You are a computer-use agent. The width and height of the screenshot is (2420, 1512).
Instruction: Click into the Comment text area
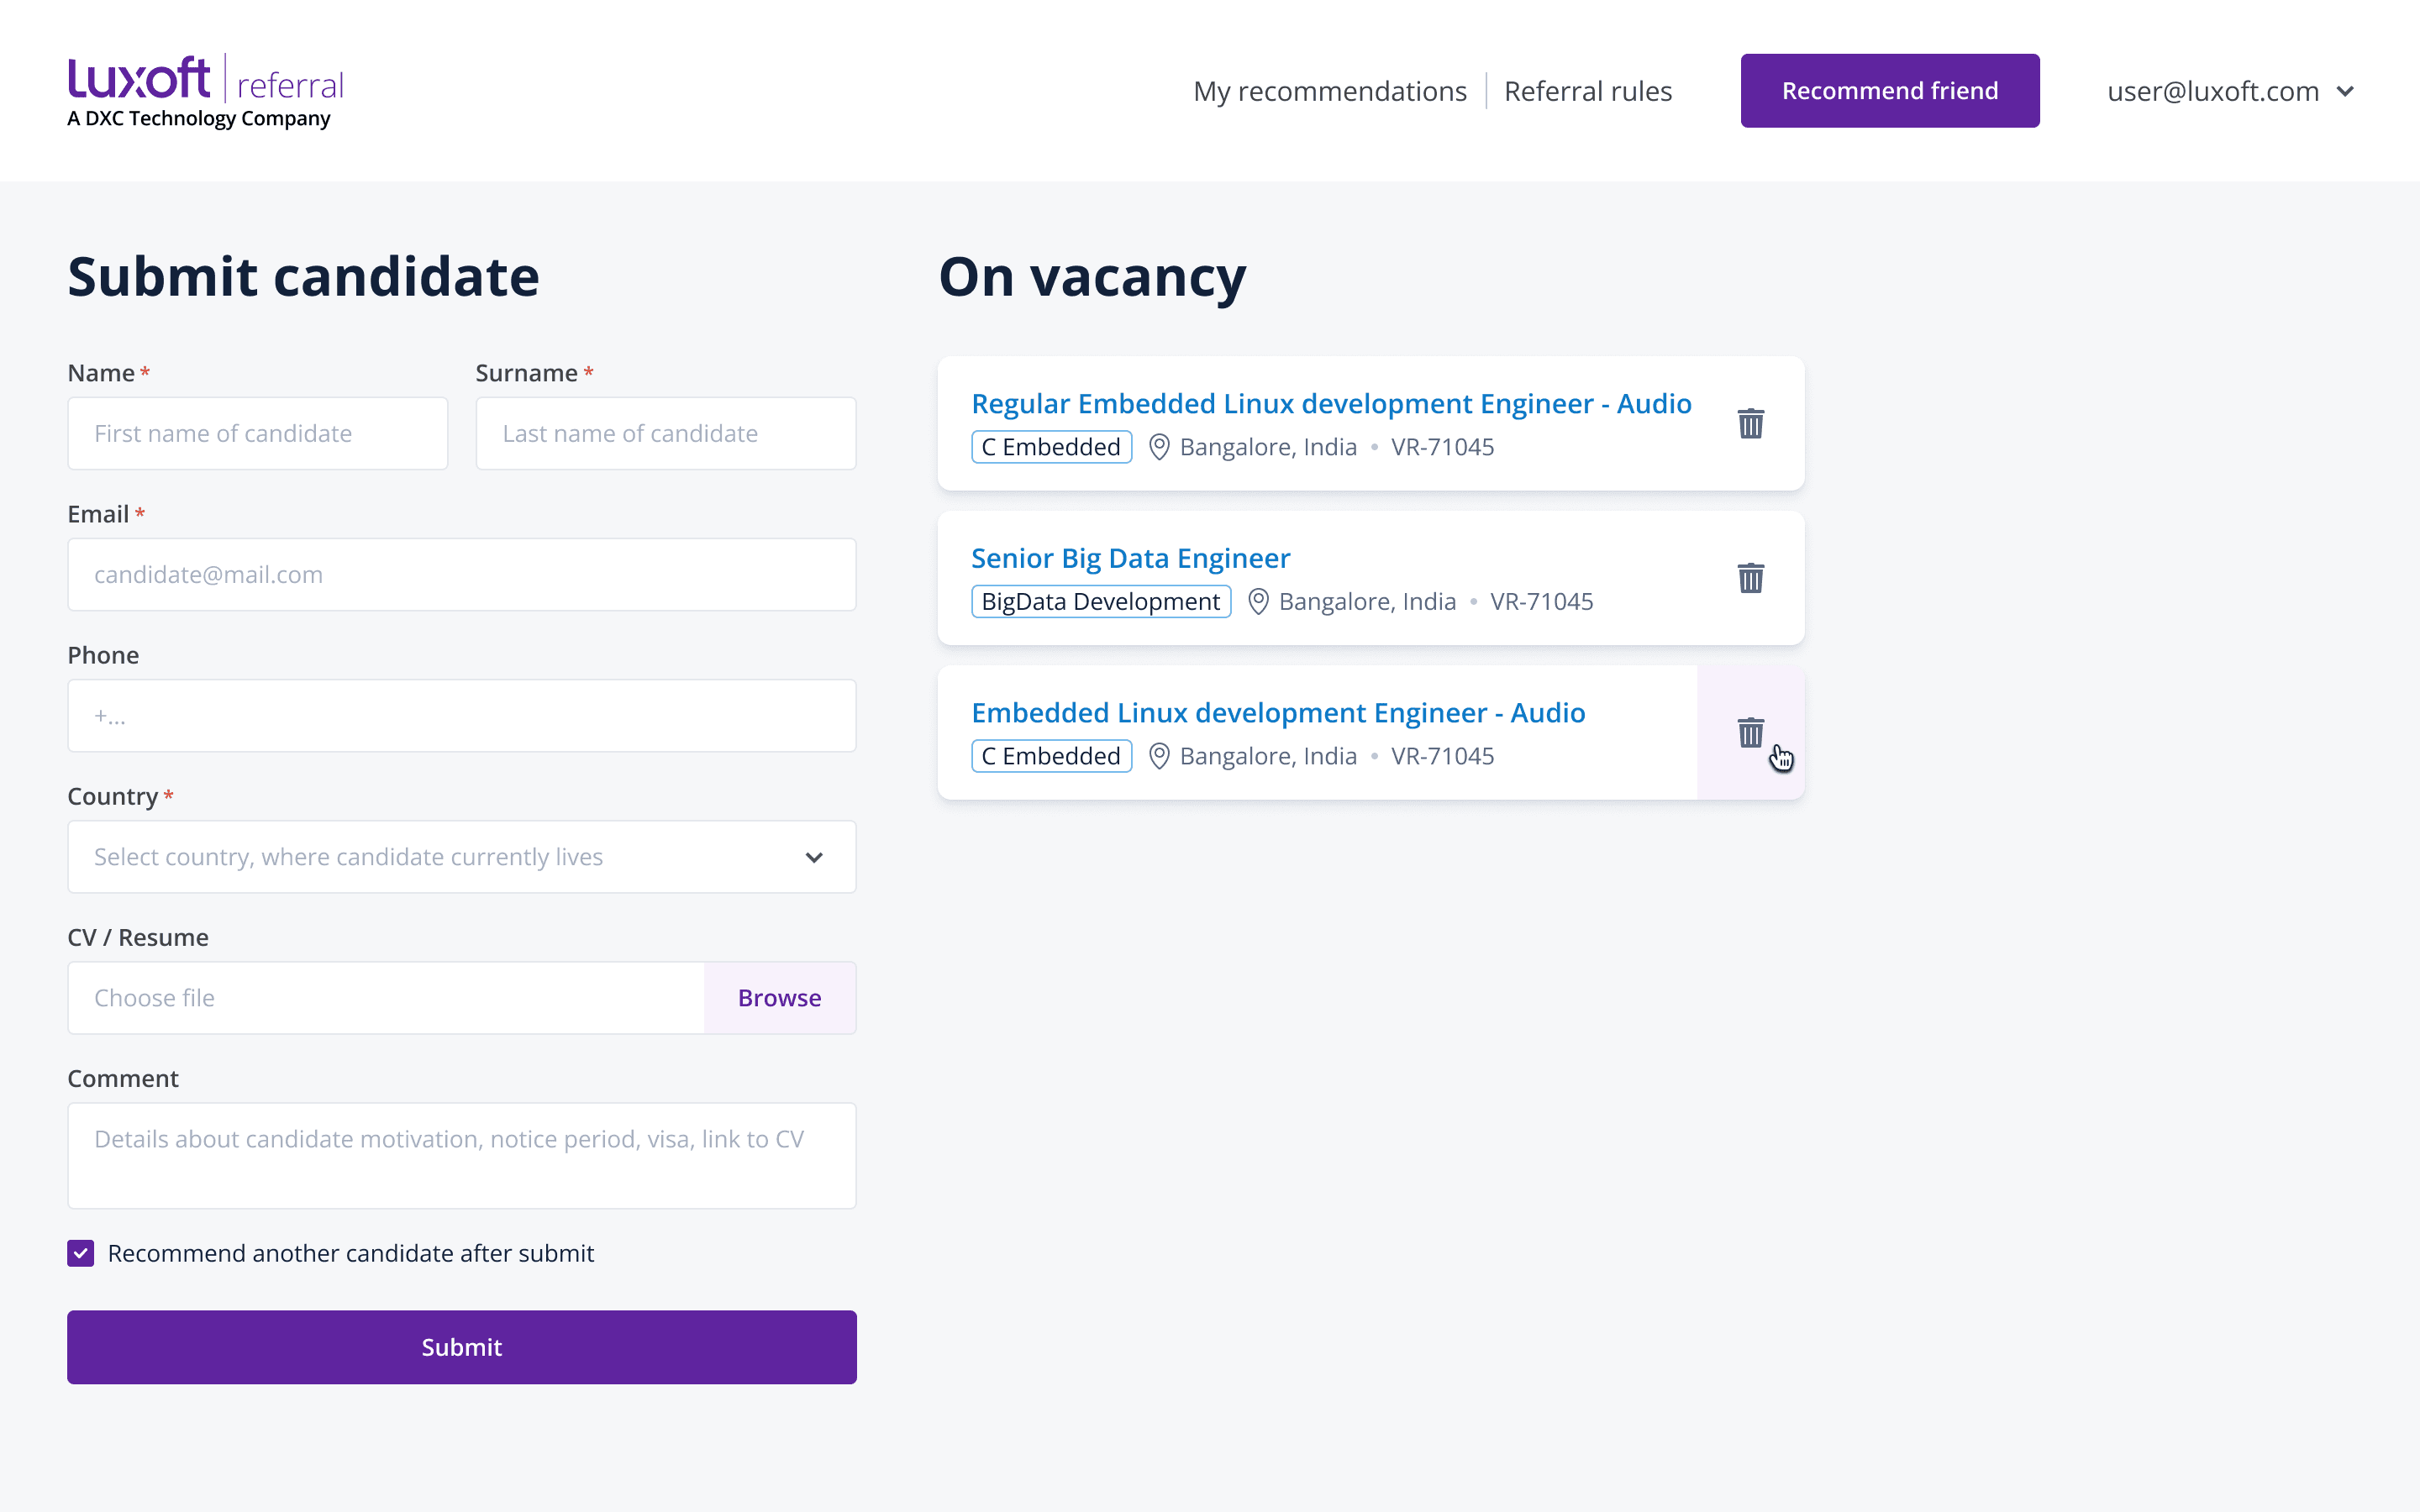(x=461, y=1155)
